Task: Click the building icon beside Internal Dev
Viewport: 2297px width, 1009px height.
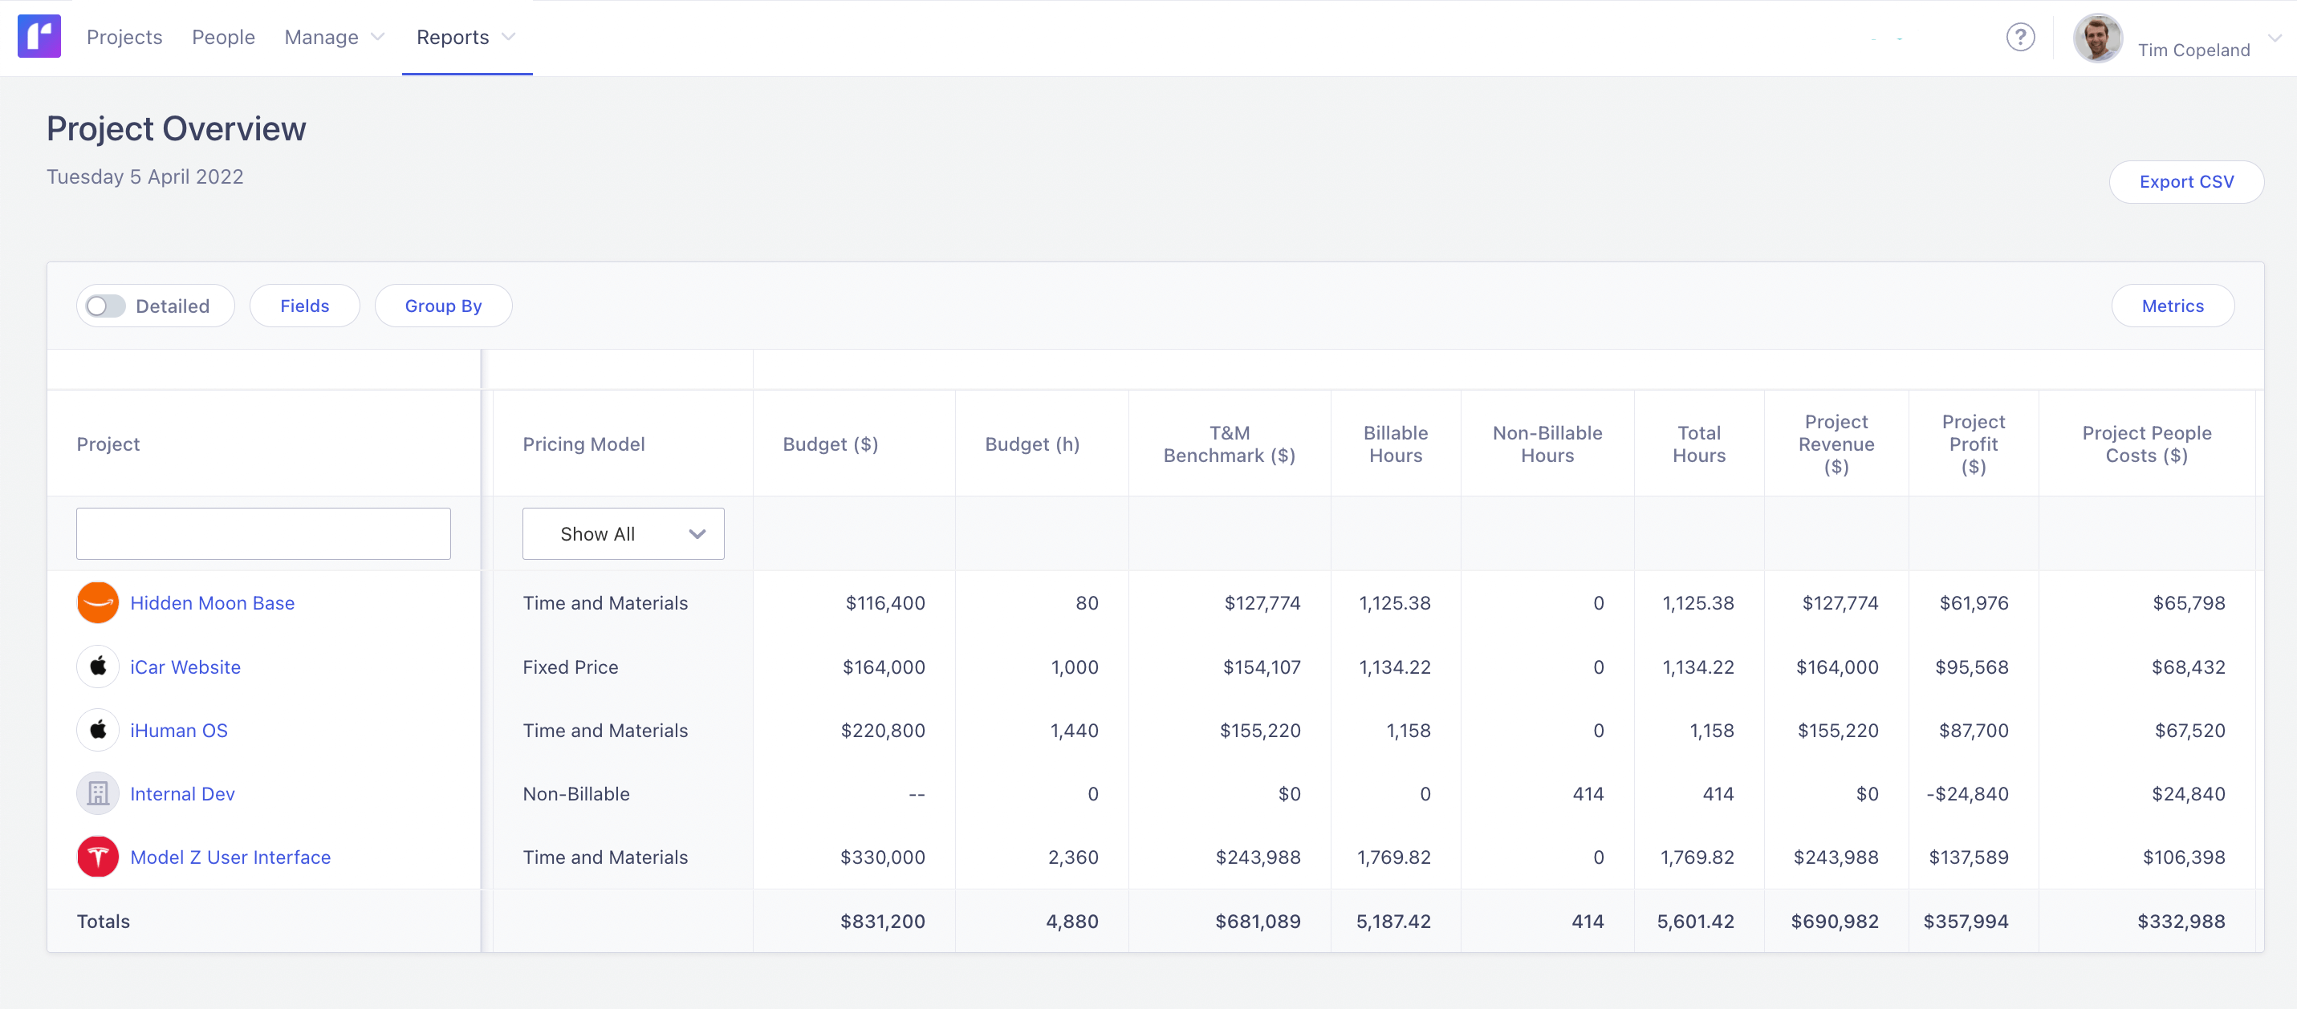Action: click(x=98, y=792)
